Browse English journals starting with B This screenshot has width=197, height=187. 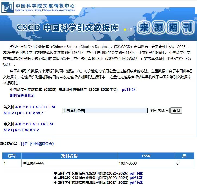[20, 107]
